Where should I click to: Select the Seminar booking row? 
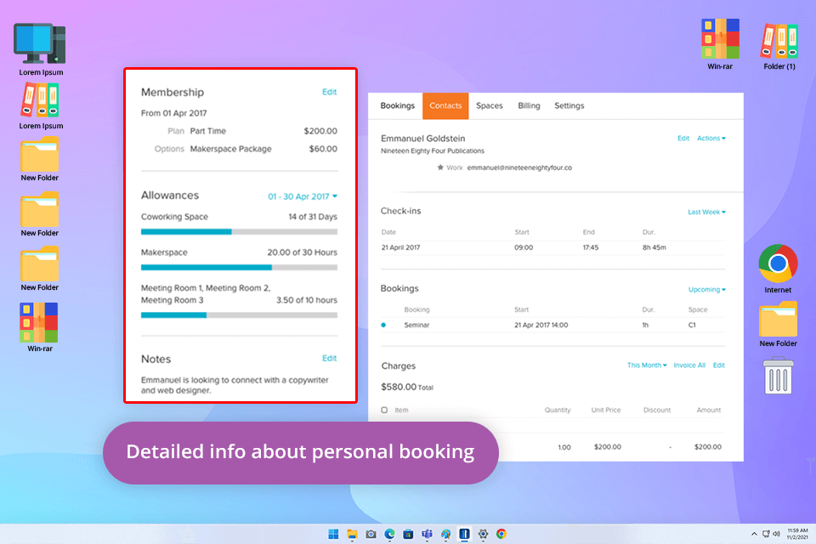(x=552, y=325)
